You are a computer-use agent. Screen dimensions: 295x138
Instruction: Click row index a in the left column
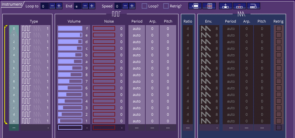14,95
